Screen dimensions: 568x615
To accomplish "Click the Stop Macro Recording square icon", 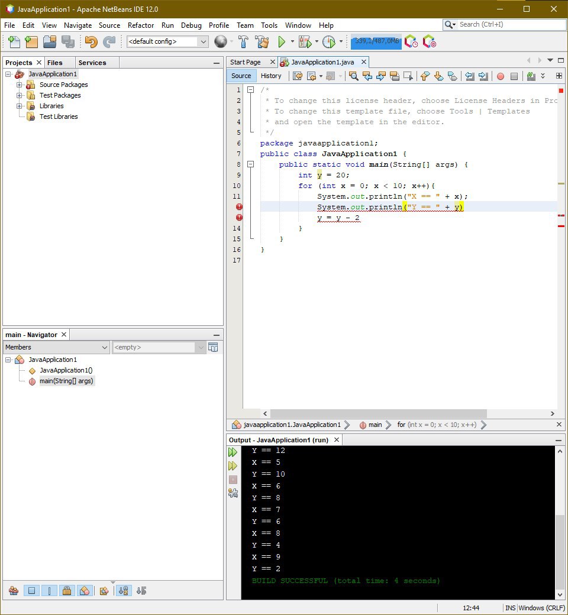I will pyautogui.click(x=514, y=76).
